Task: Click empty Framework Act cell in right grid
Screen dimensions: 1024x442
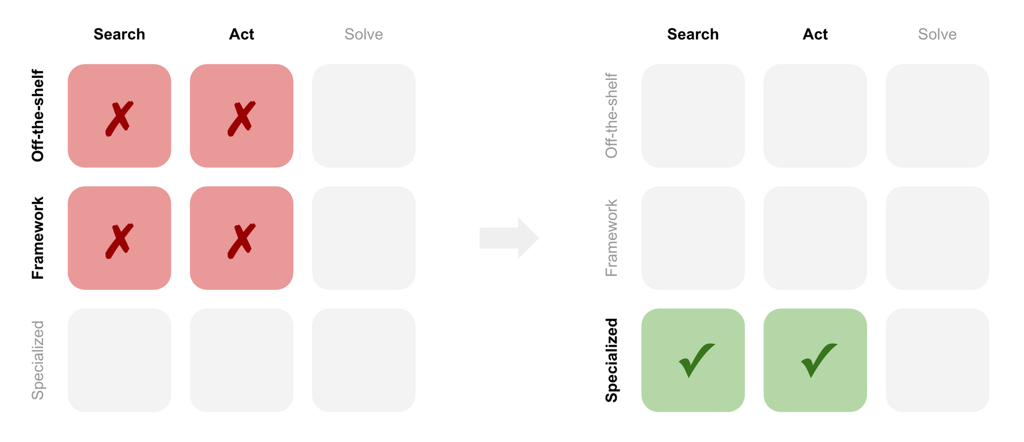Action: 815,238
